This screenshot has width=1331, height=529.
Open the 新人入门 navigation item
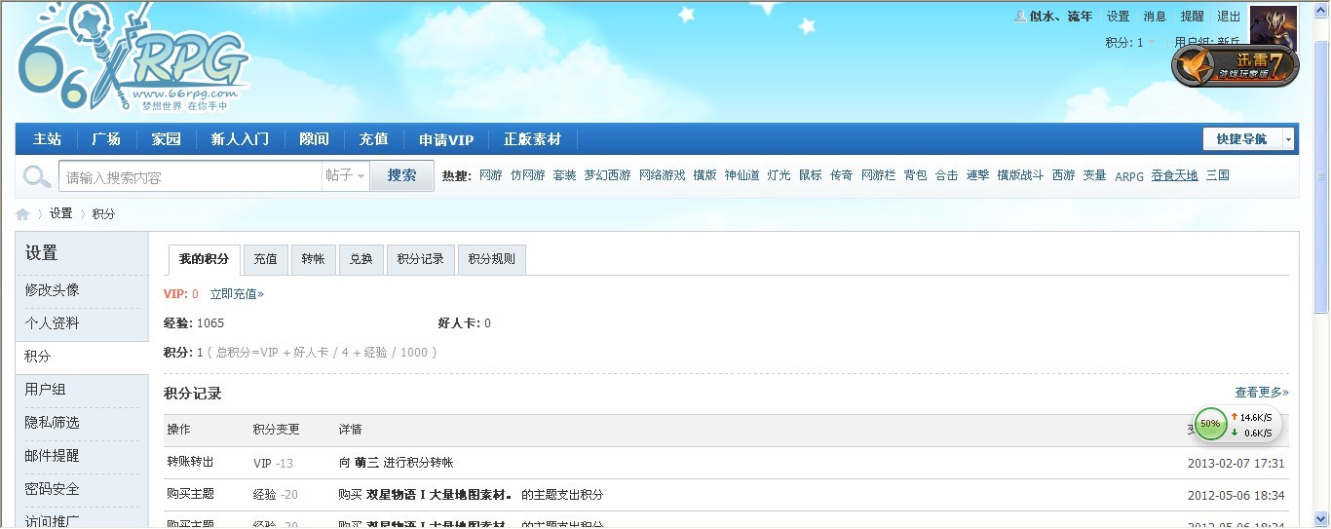point(240,139)
